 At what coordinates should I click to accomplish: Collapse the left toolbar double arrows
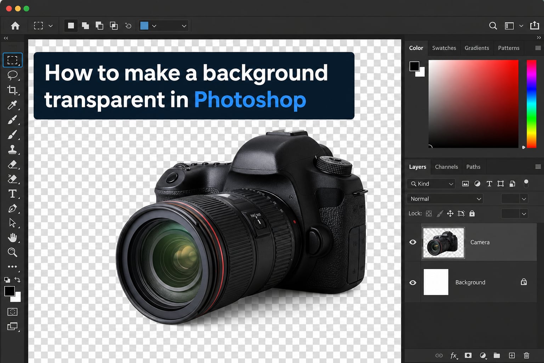click(6, 38)
